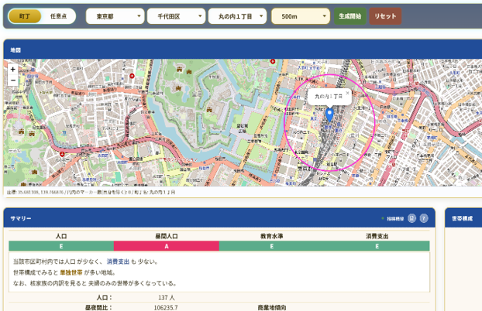The image size is (482, 311).
Task: Click the 商業地傾向 label
Action: (272, 307)
